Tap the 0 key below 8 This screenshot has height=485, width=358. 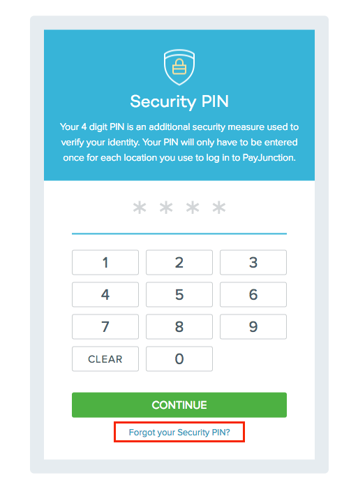click(x=179, y=359)
